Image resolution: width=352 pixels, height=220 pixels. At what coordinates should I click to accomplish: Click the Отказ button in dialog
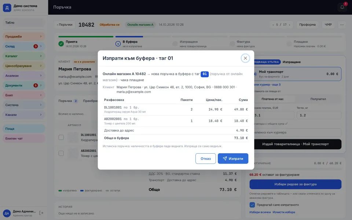coord(205,158)
